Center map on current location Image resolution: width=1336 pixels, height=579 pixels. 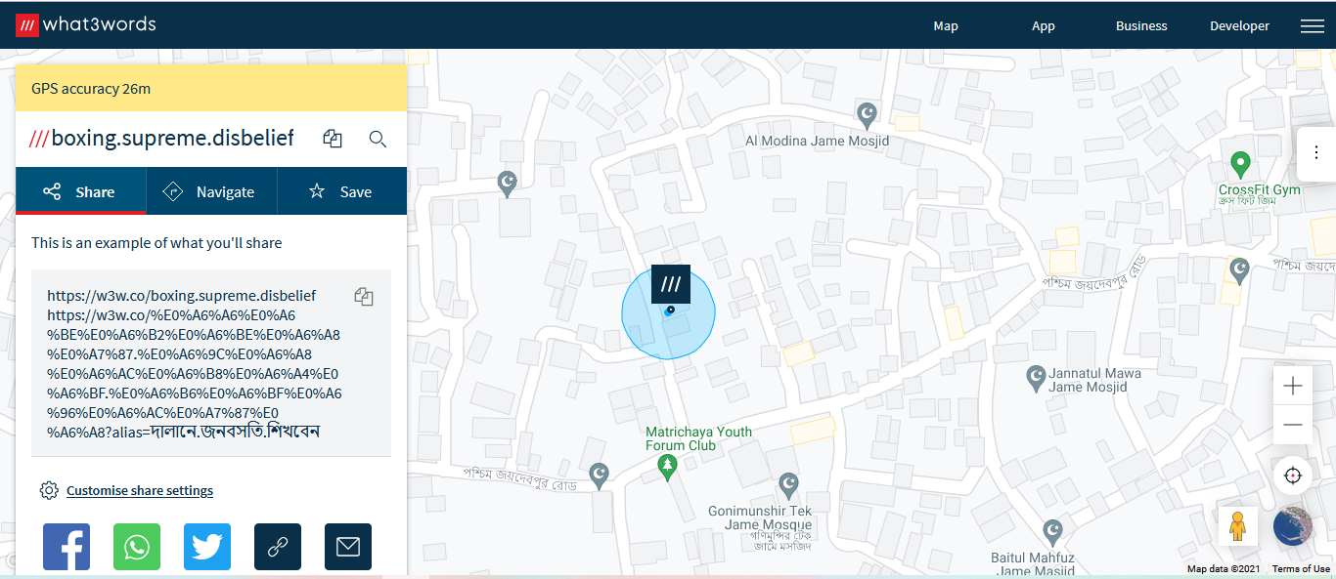(x=1293, y=476)
